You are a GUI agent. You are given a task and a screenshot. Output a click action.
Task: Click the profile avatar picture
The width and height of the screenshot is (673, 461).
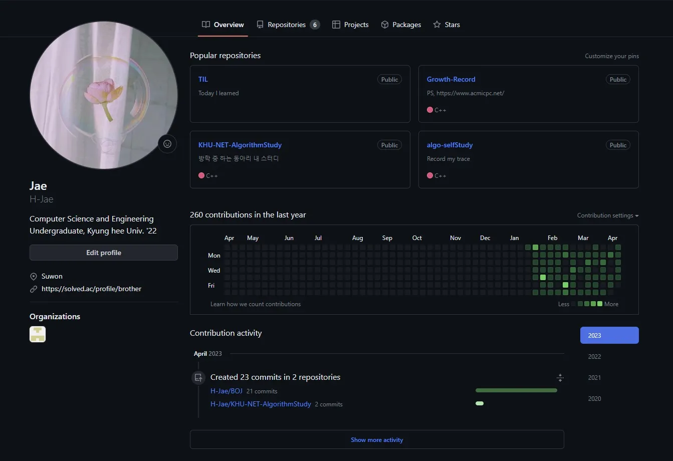104,95
